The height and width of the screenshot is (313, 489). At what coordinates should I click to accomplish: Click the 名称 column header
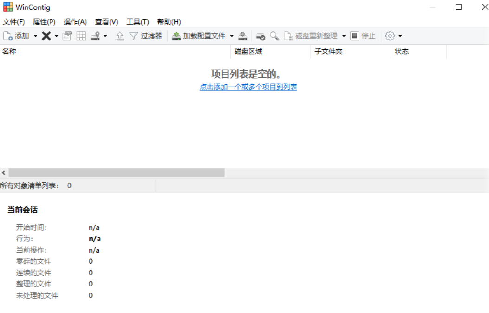(x=10, y=52)
